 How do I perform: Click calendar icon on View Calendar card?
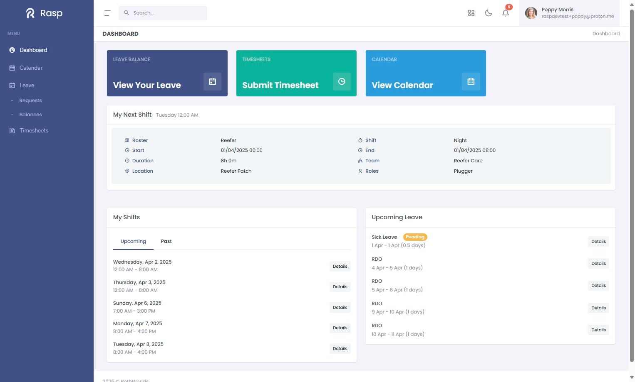pos(471,81)
